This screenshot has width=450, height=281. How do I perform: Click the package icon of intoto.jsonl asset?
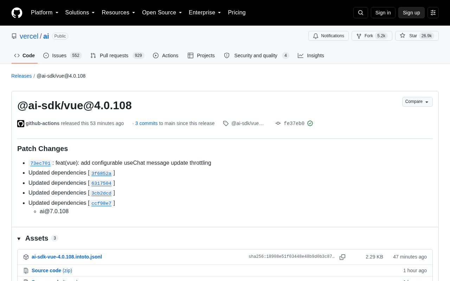(26, 257)
